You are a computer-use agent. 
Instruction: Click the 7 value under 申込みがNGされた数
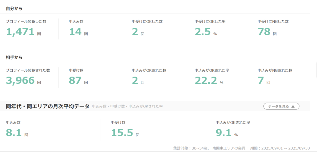[261, 80]
